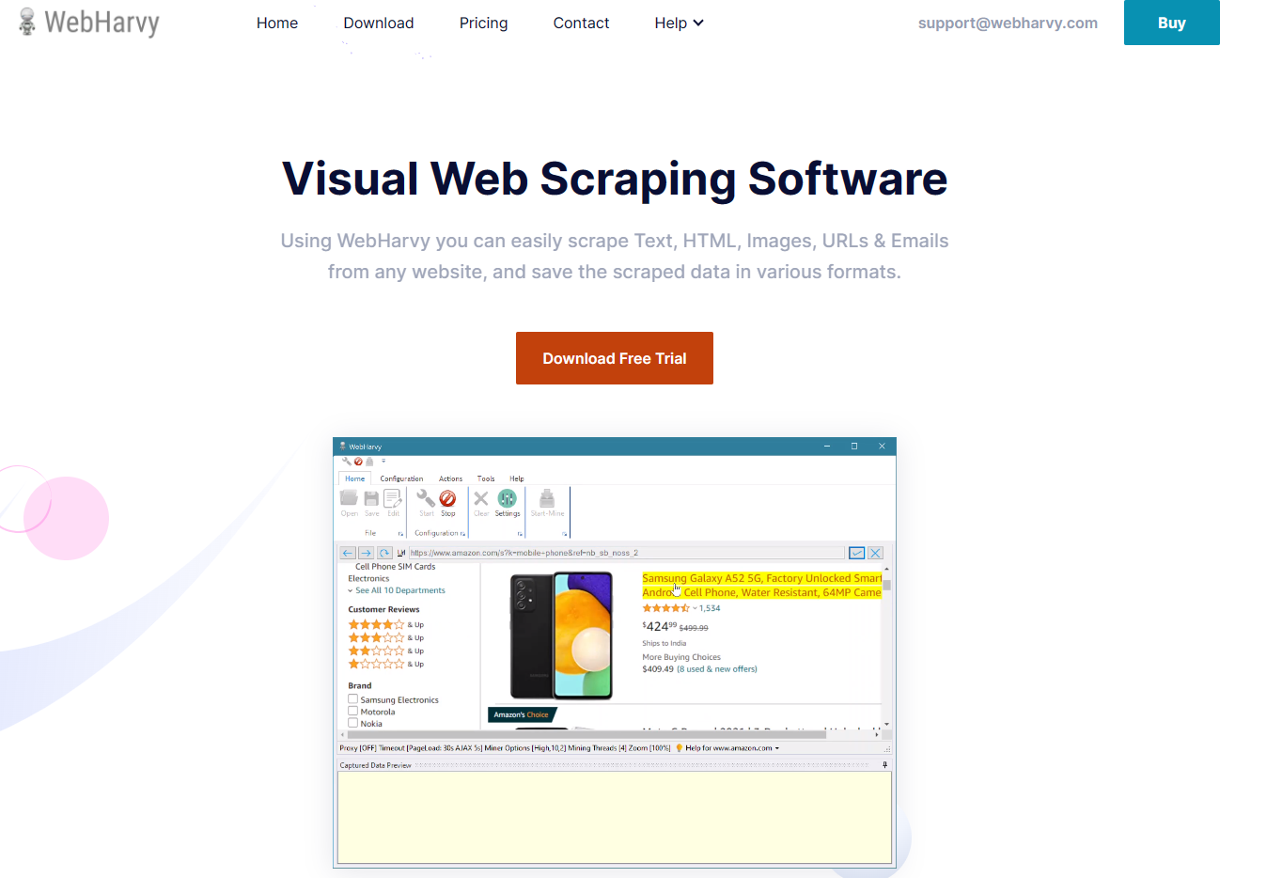Open the Download page link
This screenshot has width=1282, height=878.
coord(379,23)
